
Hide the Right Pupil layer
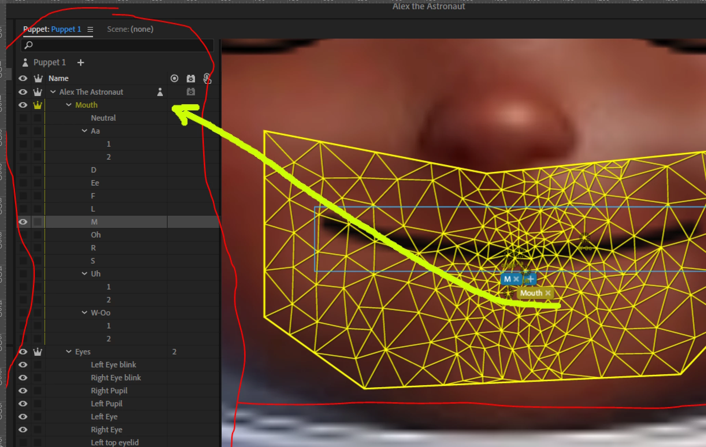click(23, 391)
